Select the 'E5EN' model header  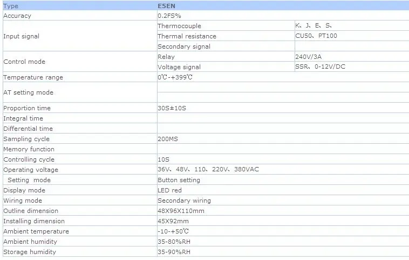tap(166, 6)
